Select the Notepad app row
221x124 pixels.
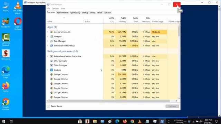(112, 37)
